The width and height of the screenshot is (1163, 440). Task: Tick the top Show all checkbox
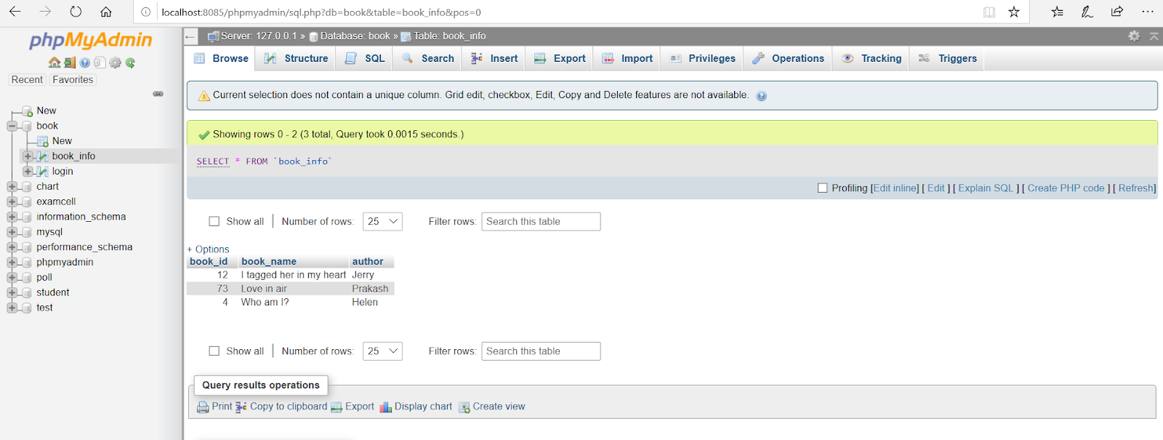[x=214, y=221]
